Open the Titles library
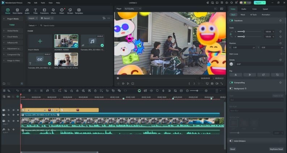 (x=35, y=10)
